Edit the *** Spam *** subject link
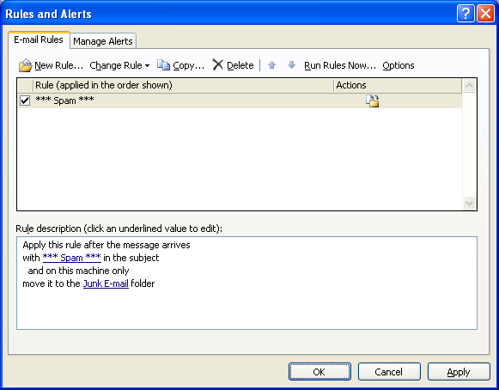 tap(71, 258)
